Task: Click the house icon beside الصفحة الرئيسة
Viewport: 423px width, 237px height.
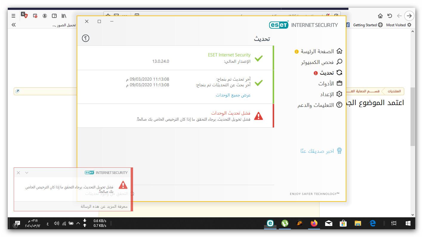Action: tap(339, 51)
